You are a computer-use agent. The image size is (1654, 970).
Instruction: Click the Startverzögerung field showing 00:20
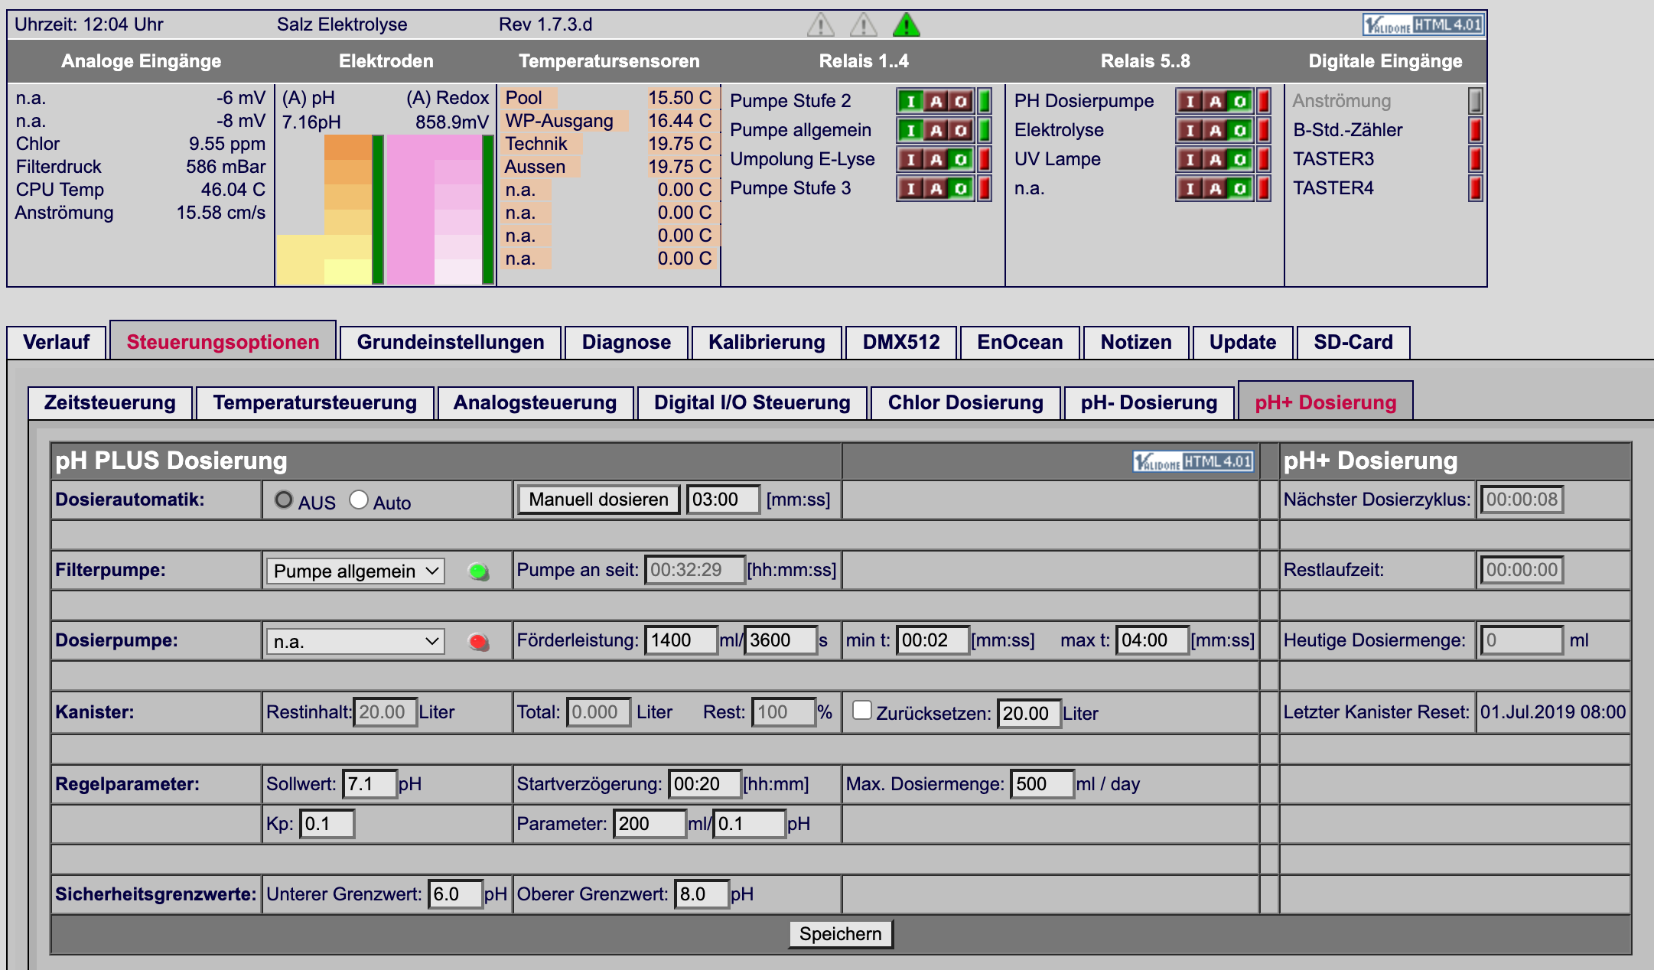[705, 784]
